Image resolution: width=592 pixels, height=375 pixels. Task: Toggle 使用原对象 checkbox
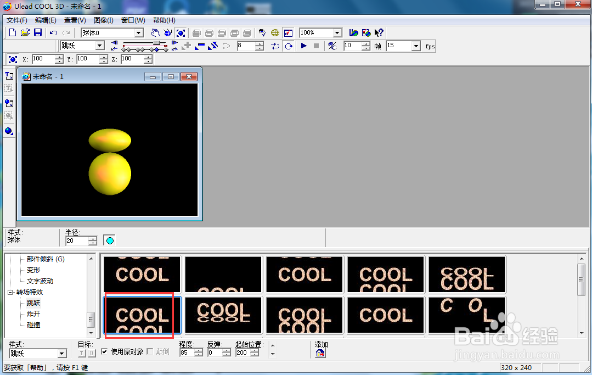[x=104, y=351]
